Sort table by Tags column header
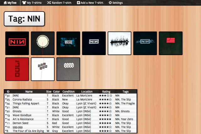 126,92
